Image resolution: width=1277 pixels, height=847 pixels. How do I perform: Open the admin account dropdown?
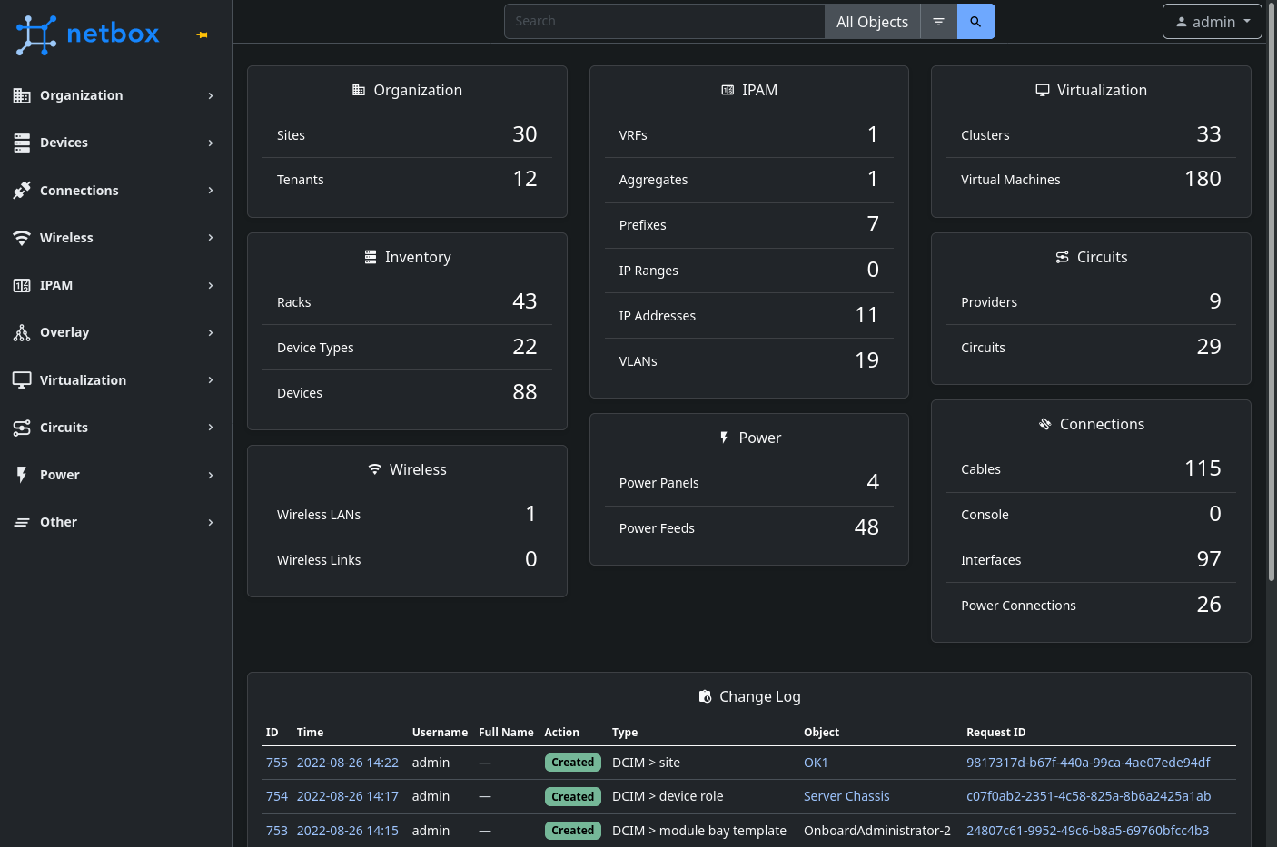[x=1213, y=21]
